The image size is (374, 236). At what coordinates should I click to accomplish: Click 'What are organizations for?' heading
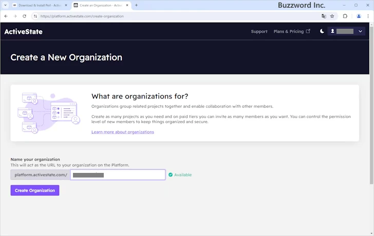coord(140,96)
